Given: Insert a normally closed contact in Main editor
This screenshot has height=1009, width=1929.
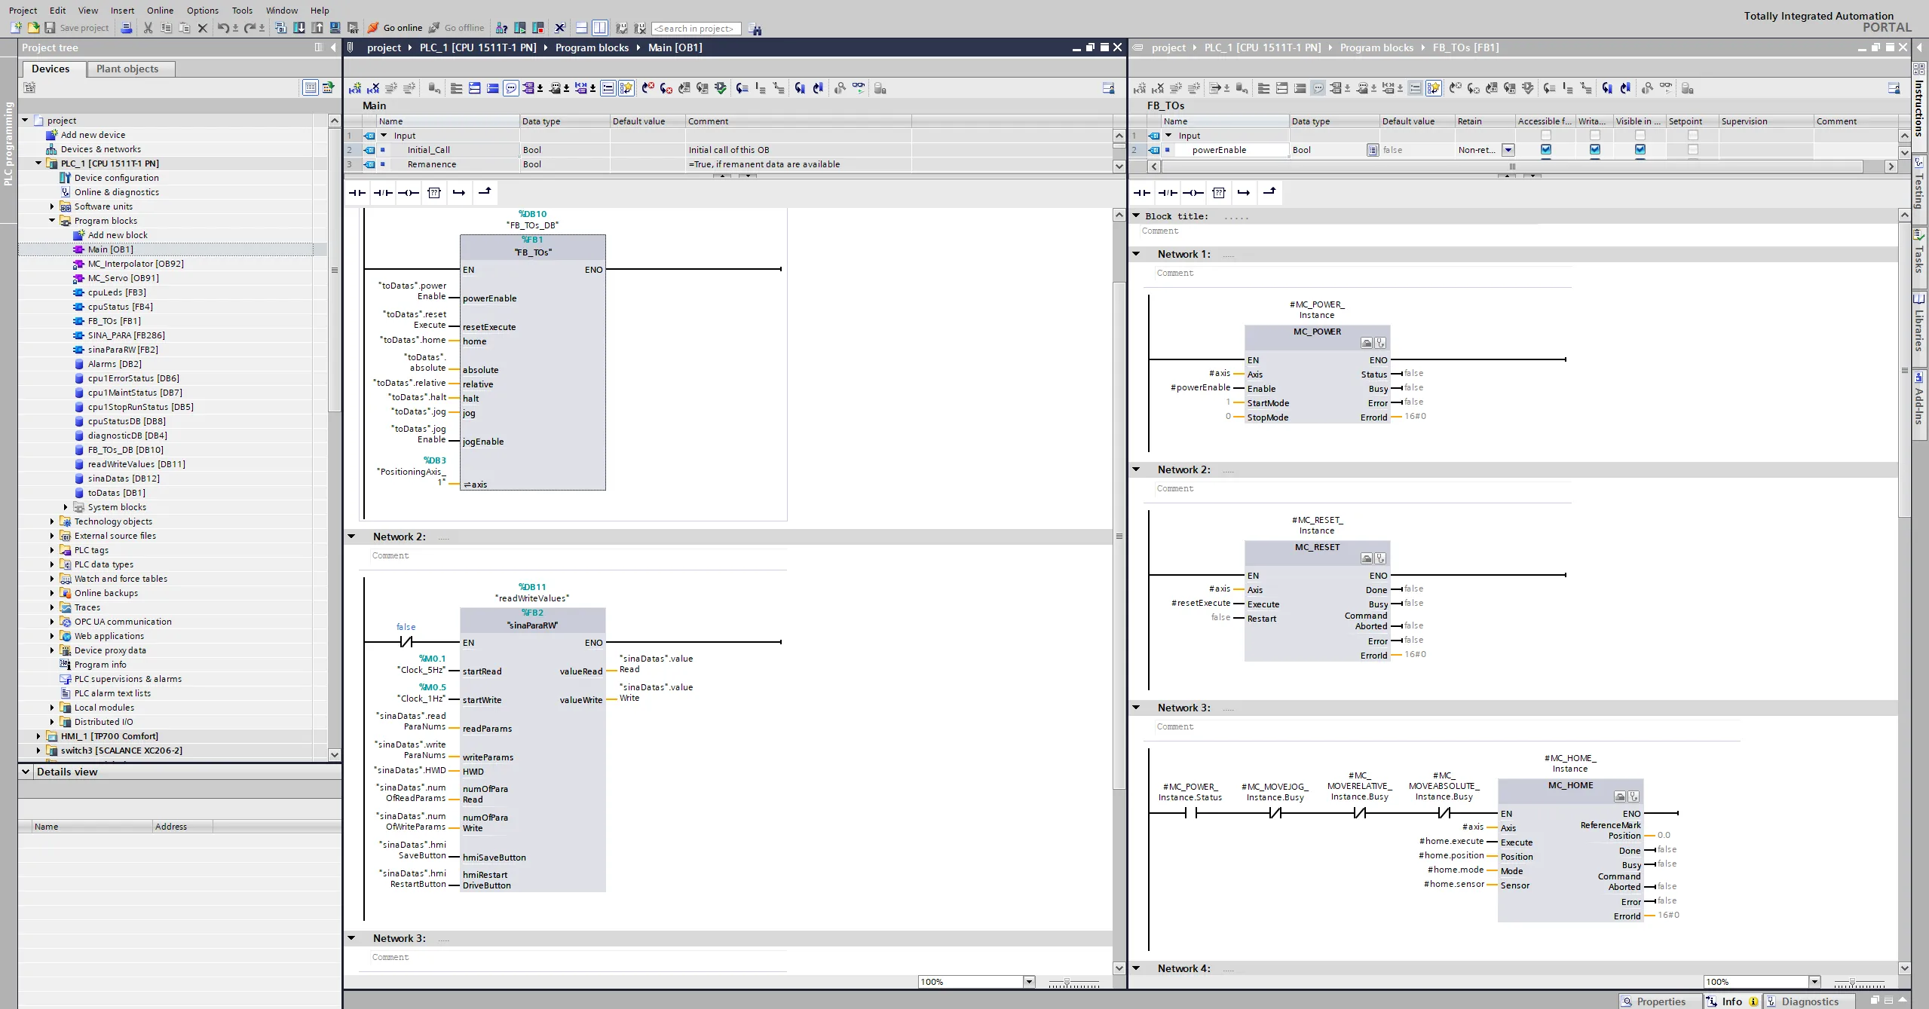Looking at the screenshot, I should (x=383, y=193).
